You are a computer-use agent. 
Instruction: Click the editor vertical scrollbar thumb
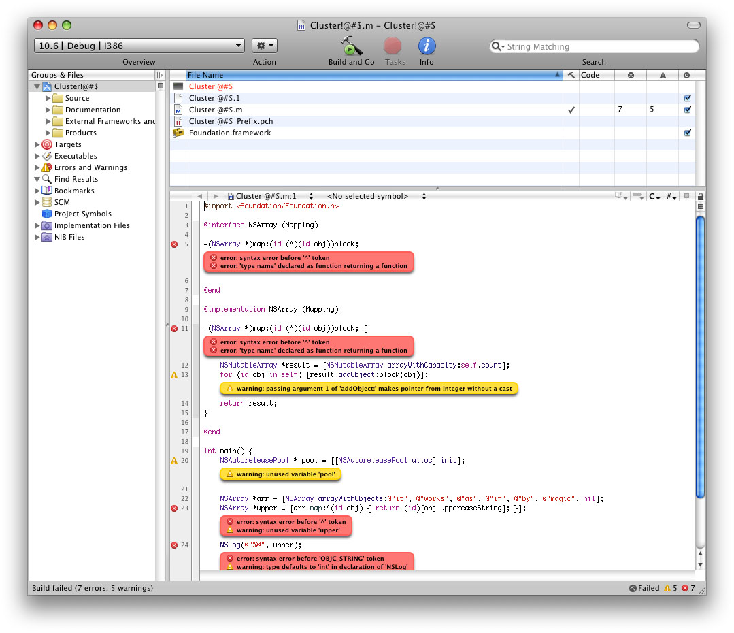click(x=700, y=356)
